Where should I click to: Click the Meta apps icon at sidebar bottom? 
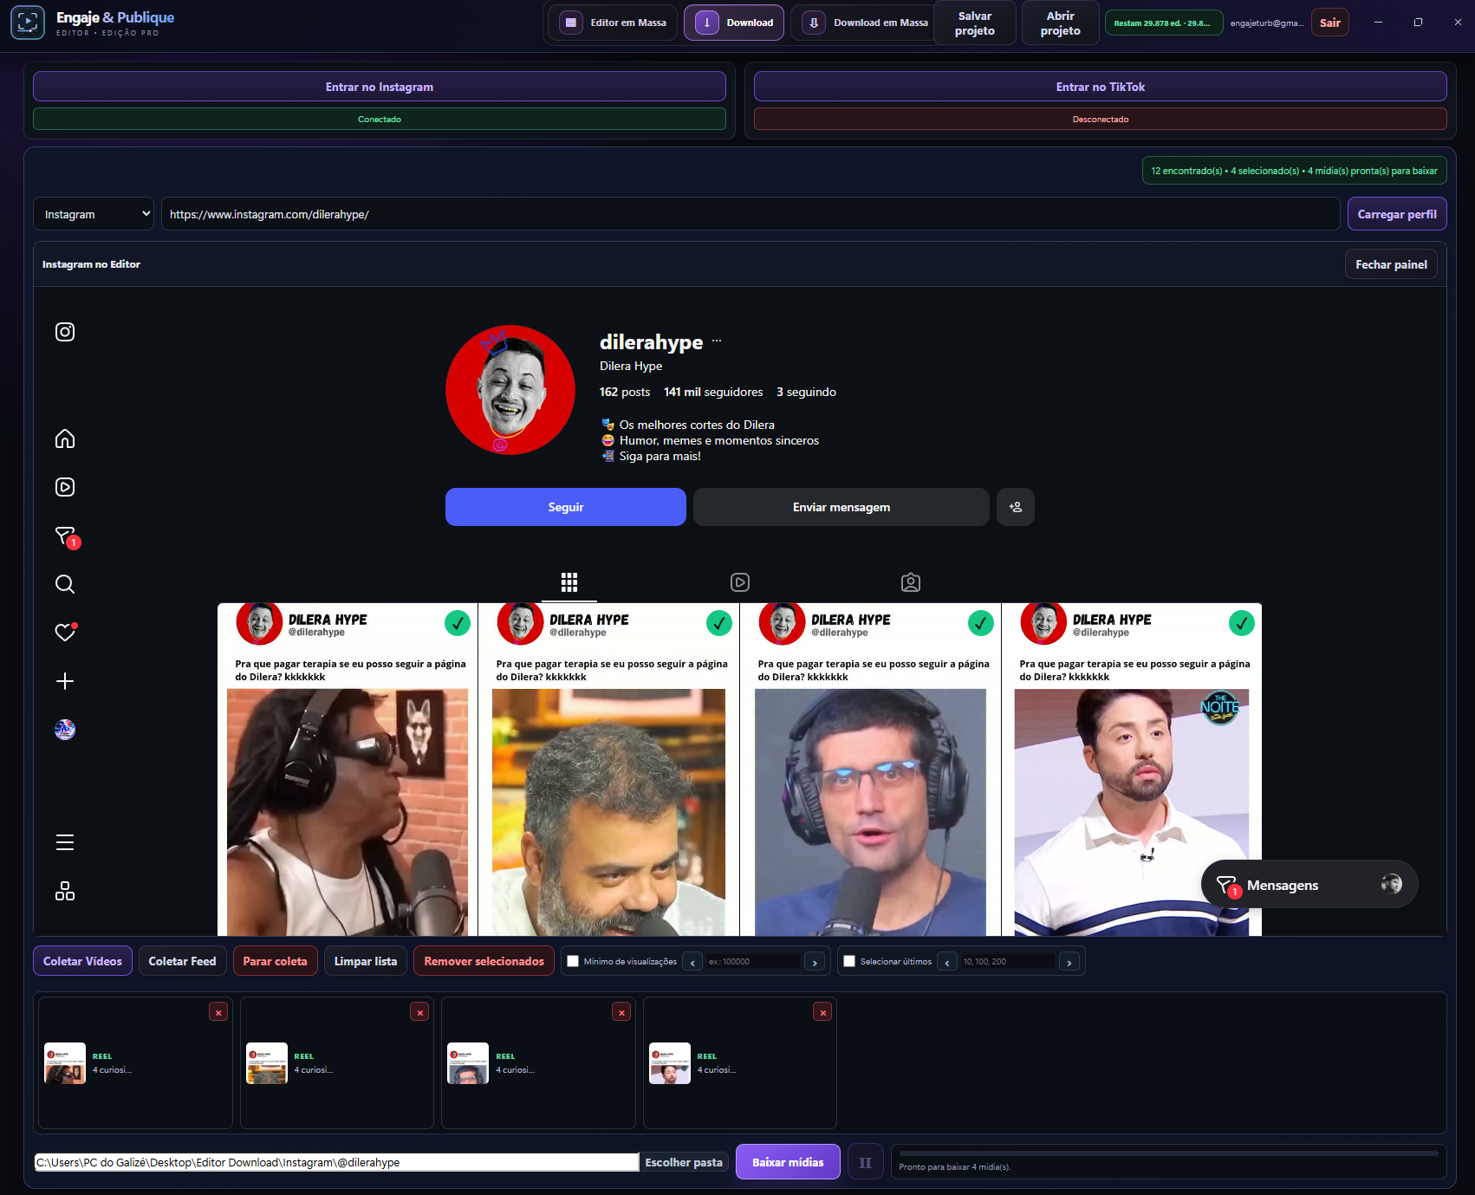(x=65, y=891)
